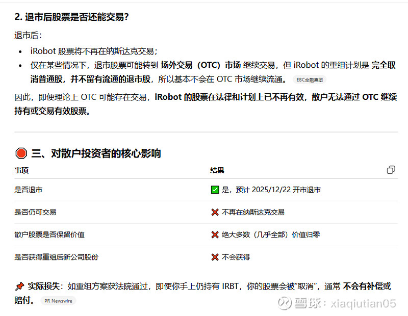The height and width of the screenshot is (316, 408).
Task: Click the red X beside 不会获得
Action: [215, 257]
